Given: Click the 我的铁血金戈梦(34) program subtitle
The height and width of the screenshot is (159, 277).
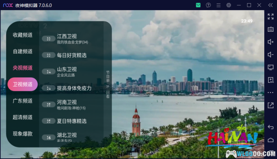Looking at the screenshot, I should 72,42.
